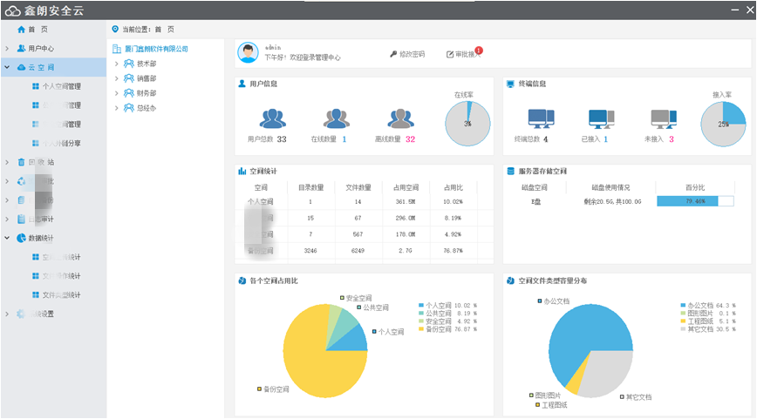Click the admin user avatar
Screen dimensions: 757x419
click(249, 53)
